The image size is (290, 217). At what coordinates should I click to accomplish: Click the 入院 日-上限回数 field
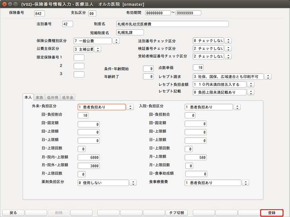coord(189,149)
